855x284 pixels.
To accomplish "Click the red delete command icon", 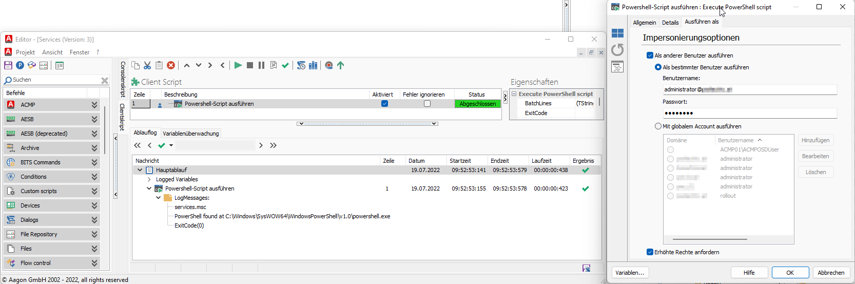I will 171,65.
